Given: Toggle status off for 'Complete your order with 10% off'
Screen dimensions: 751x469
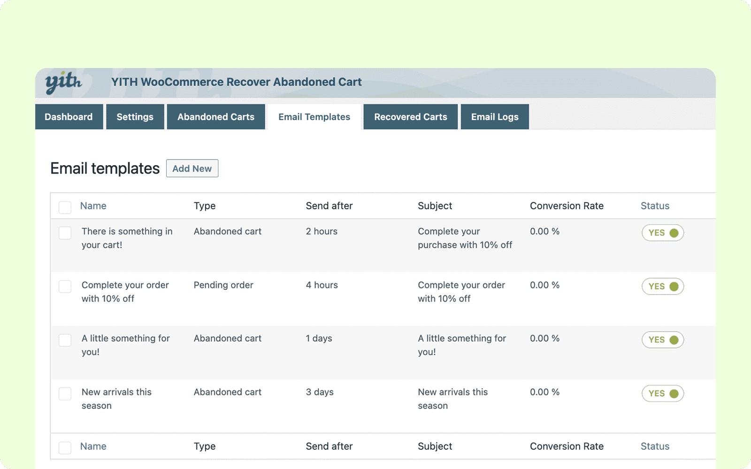Looking at the screenshot, I should 662,286.
